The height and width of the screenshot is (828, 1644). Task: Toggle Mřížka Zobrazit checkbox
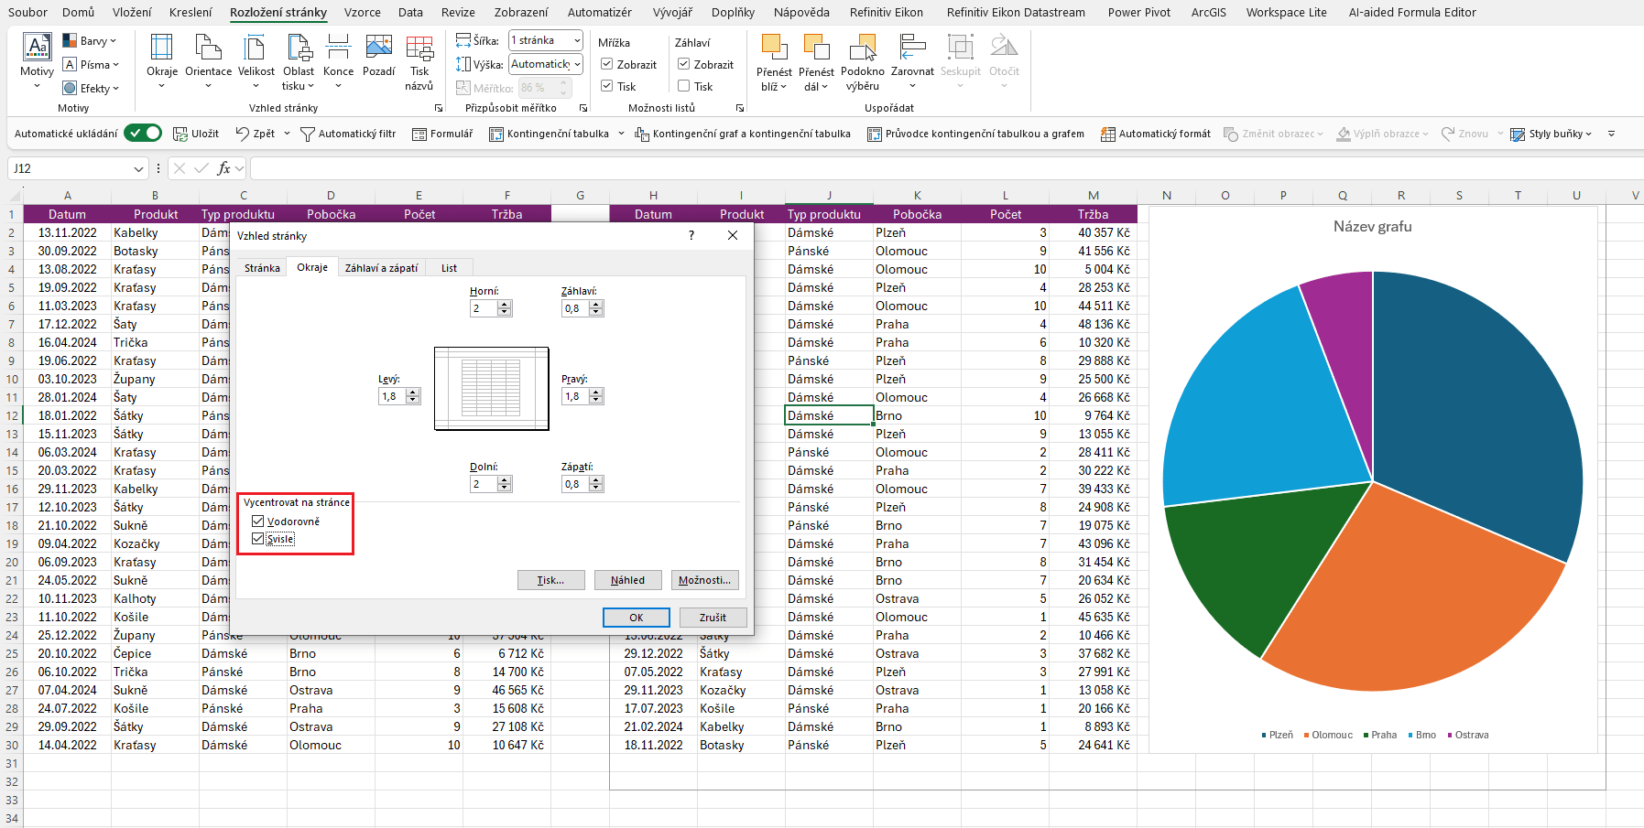click(x=606, y=64)
